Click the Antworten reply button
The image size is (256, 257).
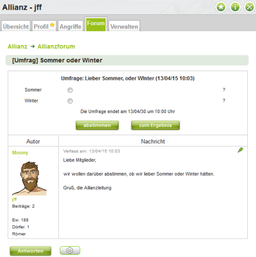click(31, 251)
